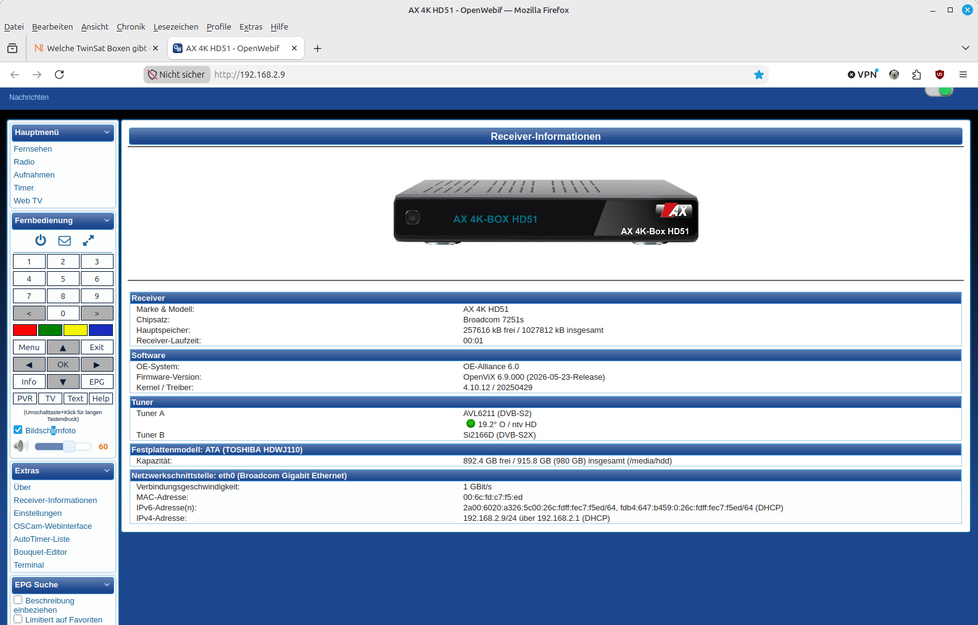Collapse the Hauptmenü panel
The height and width of the screenshot is (625, 978).
tap(107, 133)
